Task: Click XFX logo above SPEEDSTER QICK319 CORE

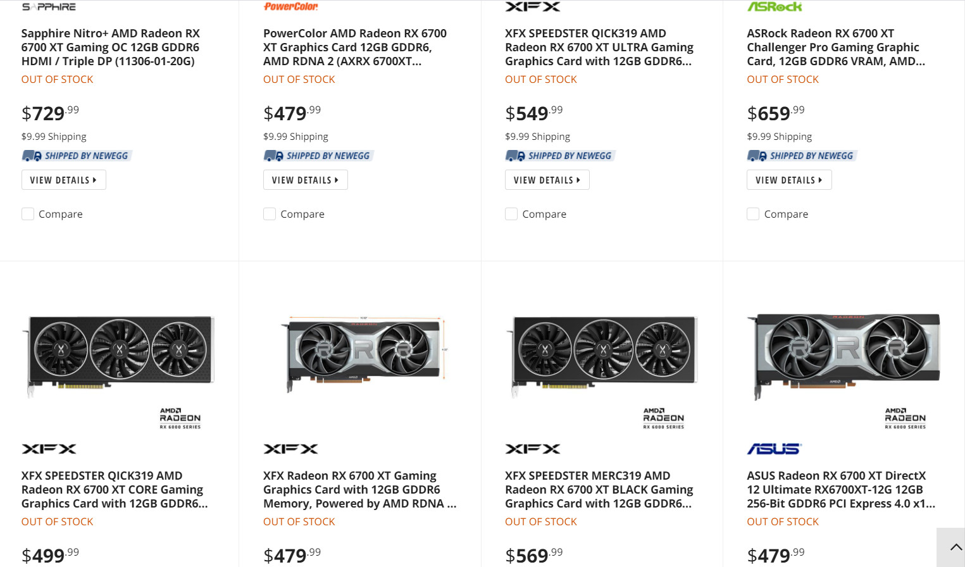Action: coord(49,449)
